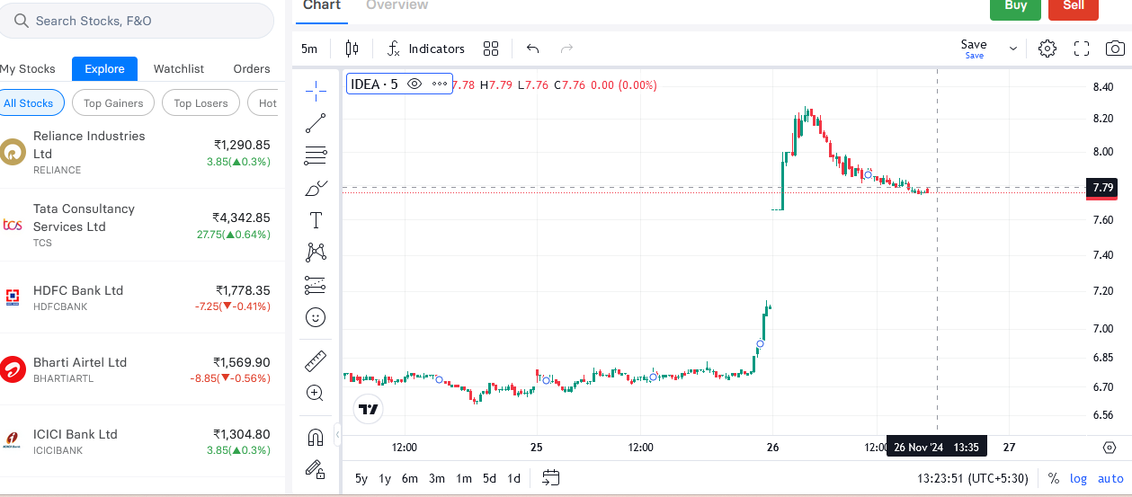Open the indicator templates grid
This screenshot has width=1132, height=497.
coord(491,49)
